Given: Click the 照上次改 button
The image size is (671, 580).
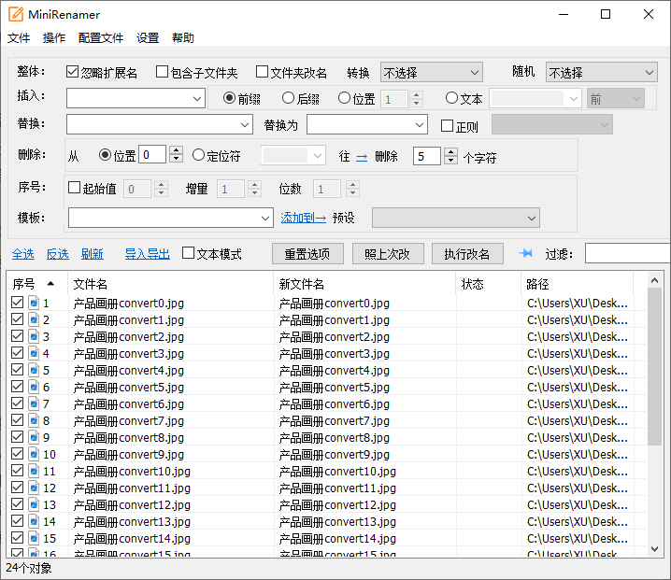Looking at the screenshot, I should pyautogui.click(x=388, y=254).
